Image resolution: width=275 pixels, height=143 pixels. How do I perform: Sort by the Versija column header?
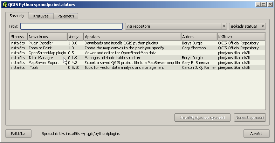[75, 37]
